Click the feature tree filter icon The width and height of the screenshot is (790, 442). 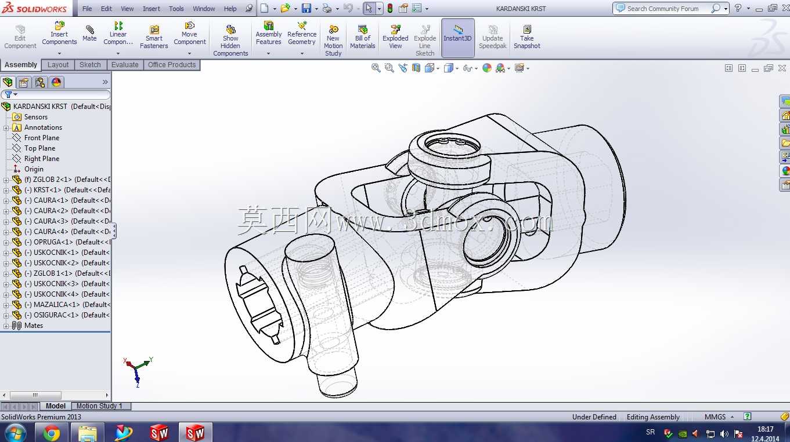click(8, 94)
